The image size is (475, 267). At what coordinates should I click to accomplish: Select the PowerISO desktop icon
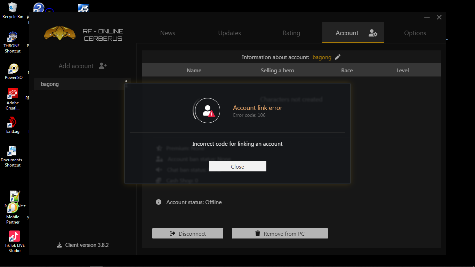(x=13, y=72)
